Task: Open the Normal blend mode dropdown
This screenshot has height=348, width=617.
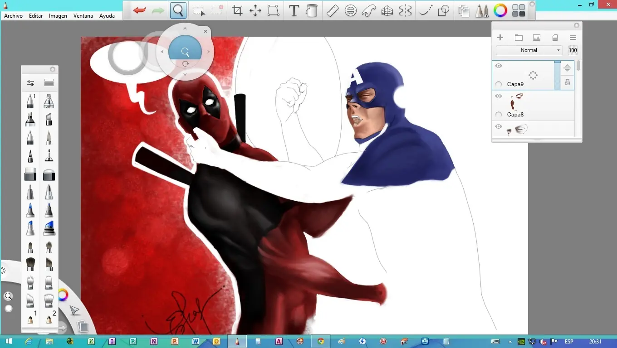Action: 529,50
